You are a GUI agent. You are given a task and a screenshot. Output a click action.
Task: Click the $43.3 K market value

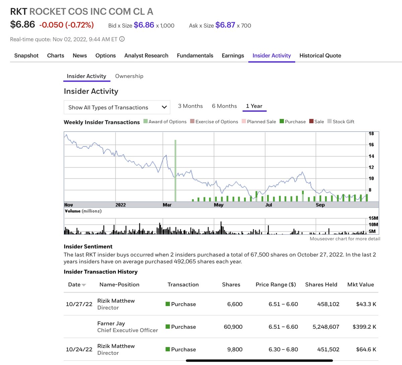[366, 304]
